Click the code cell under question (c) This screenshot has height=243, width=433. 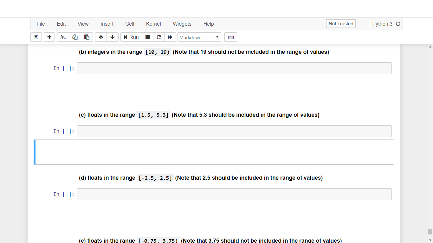tap(234, 131)
